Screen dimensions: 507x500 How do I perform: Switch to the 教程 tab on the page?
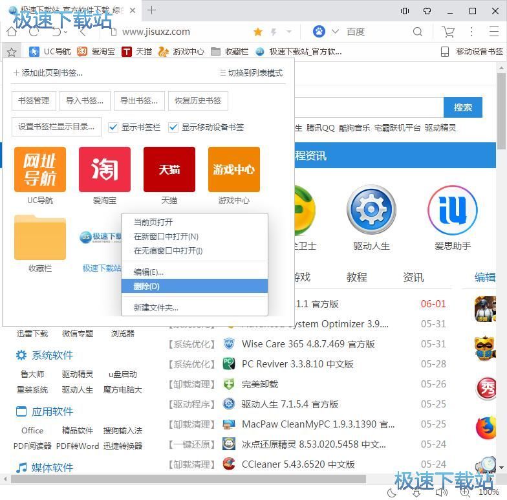point(357,277)
